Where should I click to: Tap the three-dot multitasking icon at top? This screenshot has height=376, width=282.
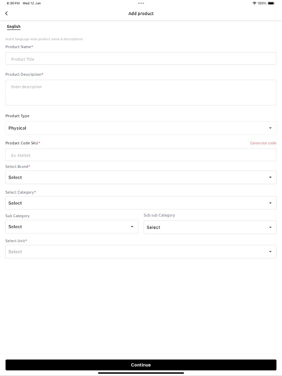[x=141, y=3]
